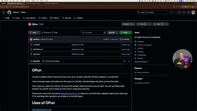
Task: Expand the main branch dropdown
Action: [34, 33]
